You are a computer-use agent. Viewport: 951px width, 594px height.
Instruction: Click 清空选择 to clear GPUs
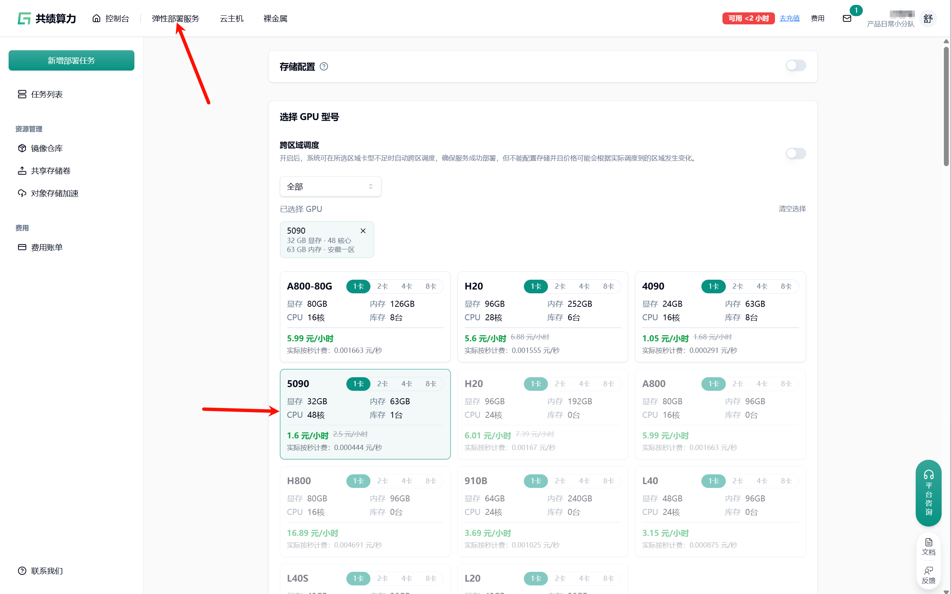pyautogui.click(x=792, y=209)
